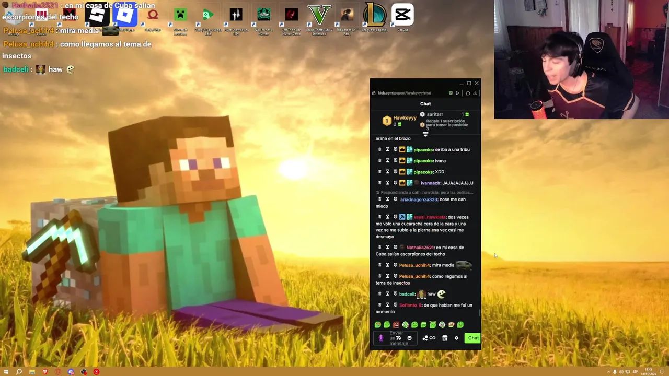Open the Windows Start menu
Image resolution: width=669 pixels, height=376 pixels.
point(7,372)
